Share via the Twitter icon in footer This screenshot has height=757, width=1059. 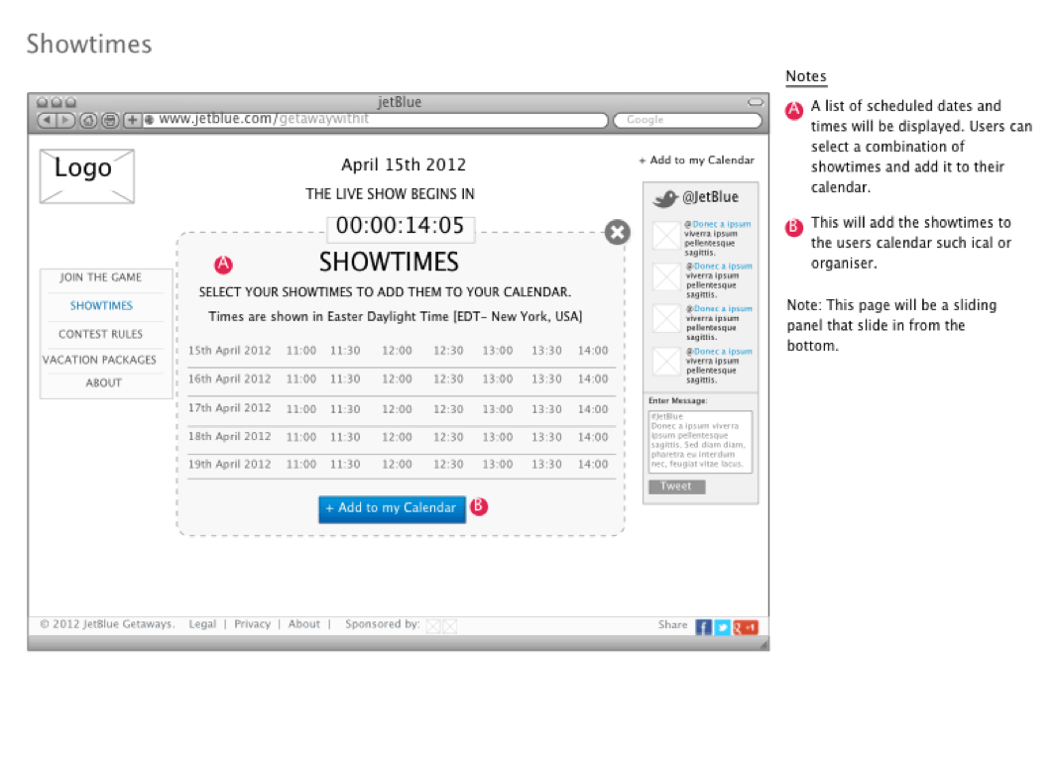[x=722, y=627]
